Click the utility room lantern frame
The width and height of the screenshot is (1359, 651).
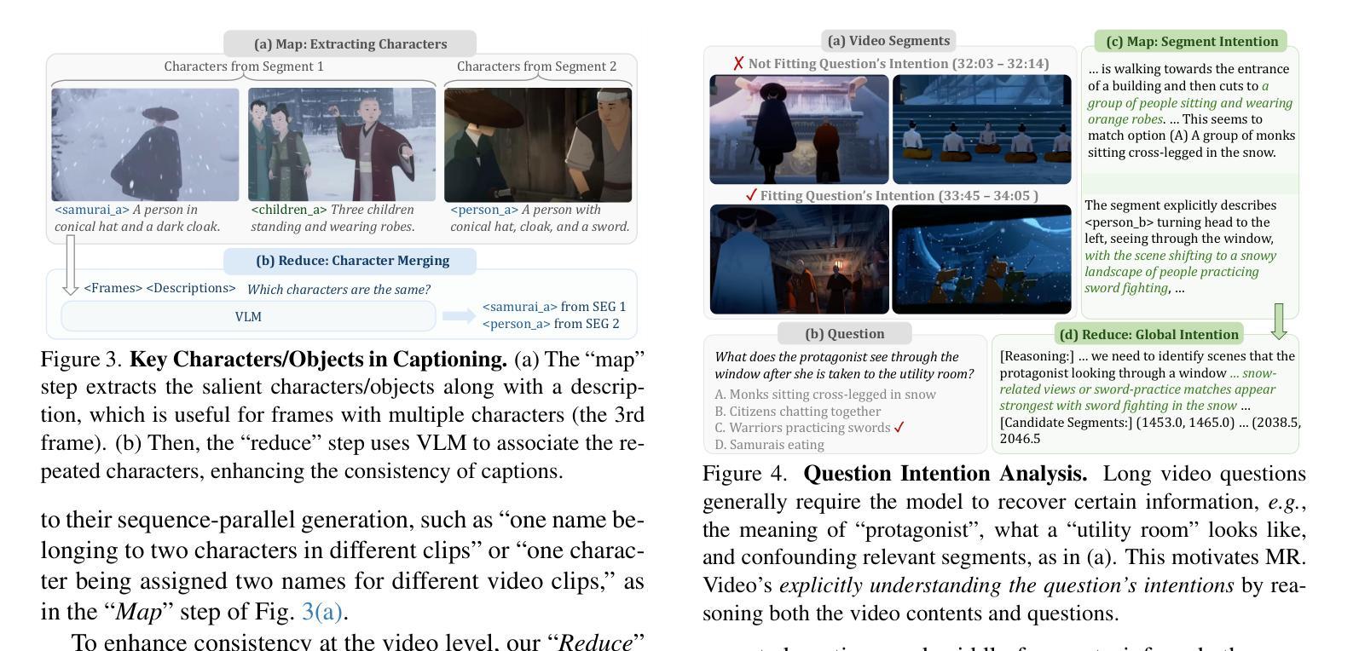(799, 259)
